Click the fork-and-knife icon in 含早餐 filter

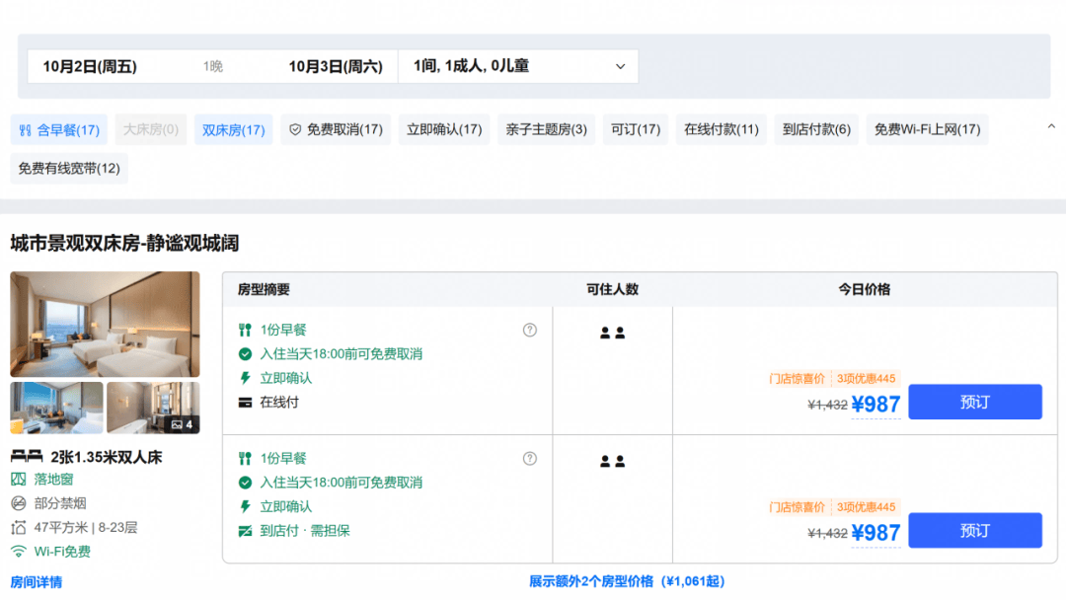pos(25,130)
